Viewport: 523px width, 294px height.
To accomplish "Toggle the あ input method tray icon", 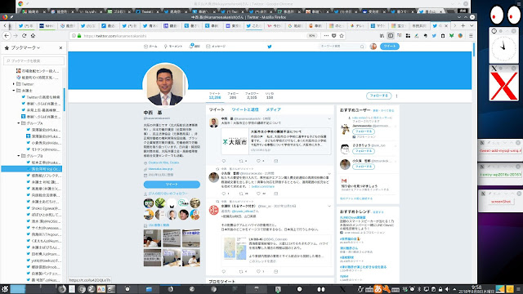I will point(378,289).
